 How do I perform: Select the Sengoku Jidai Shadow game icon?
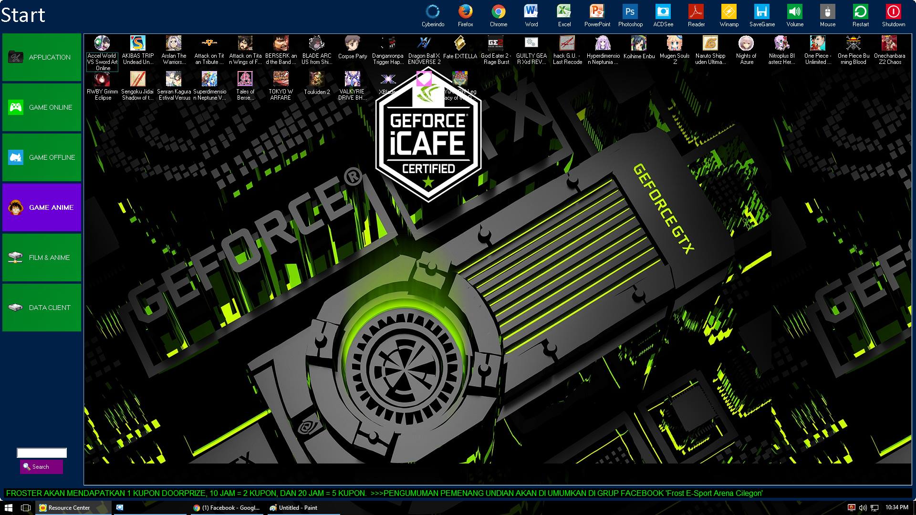138,86
